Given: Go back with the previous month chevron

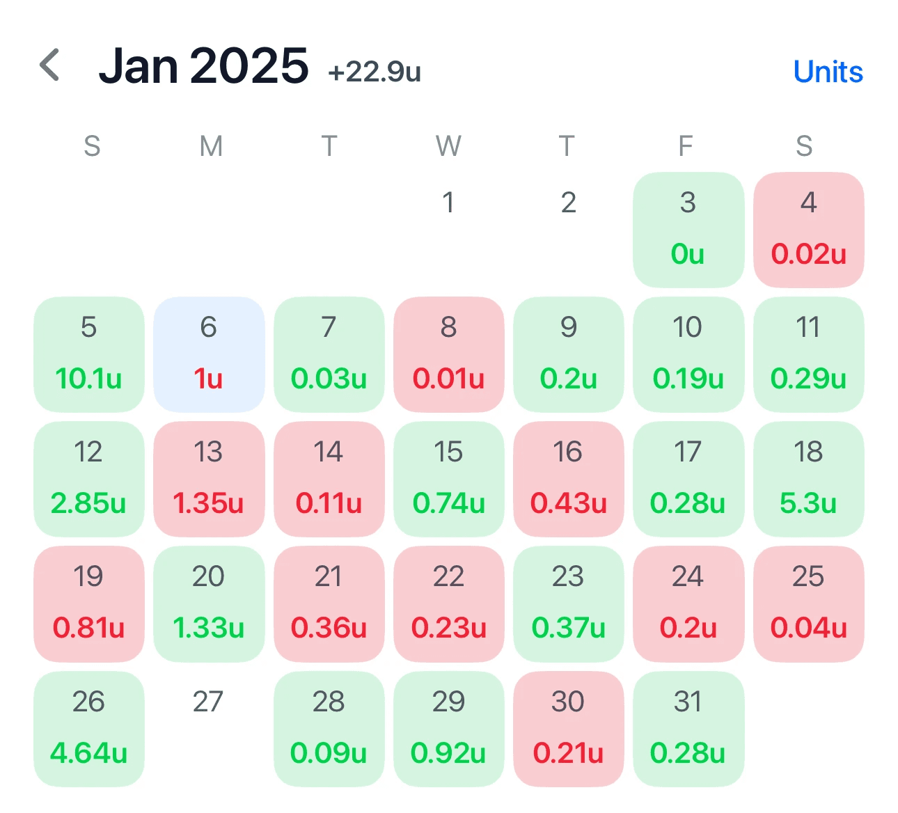Looking at the screenshot, I should pos(50,65).
